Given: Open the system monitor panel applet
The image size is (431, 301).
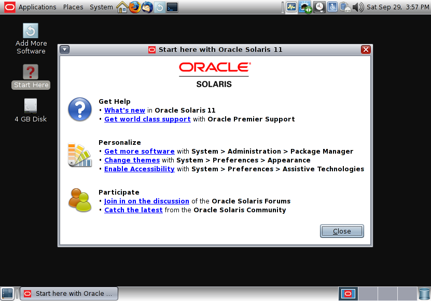Looking at the screenshot, I should pos(291,7).
